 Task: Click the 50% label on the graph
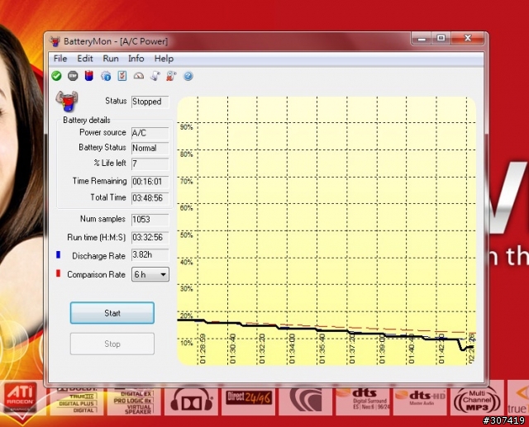coord(186,235)
